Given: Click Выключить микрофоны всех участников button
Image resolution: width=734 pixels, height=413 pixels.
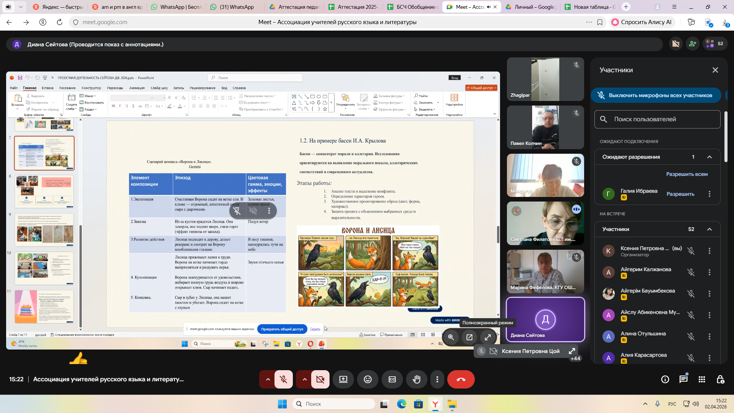Looking at the screenshot, I should (656, 95).
